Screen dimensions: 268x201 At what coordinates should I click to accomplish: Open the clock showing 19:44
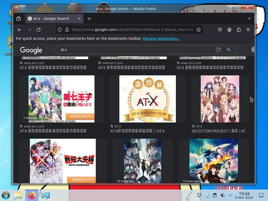[244, 195]
